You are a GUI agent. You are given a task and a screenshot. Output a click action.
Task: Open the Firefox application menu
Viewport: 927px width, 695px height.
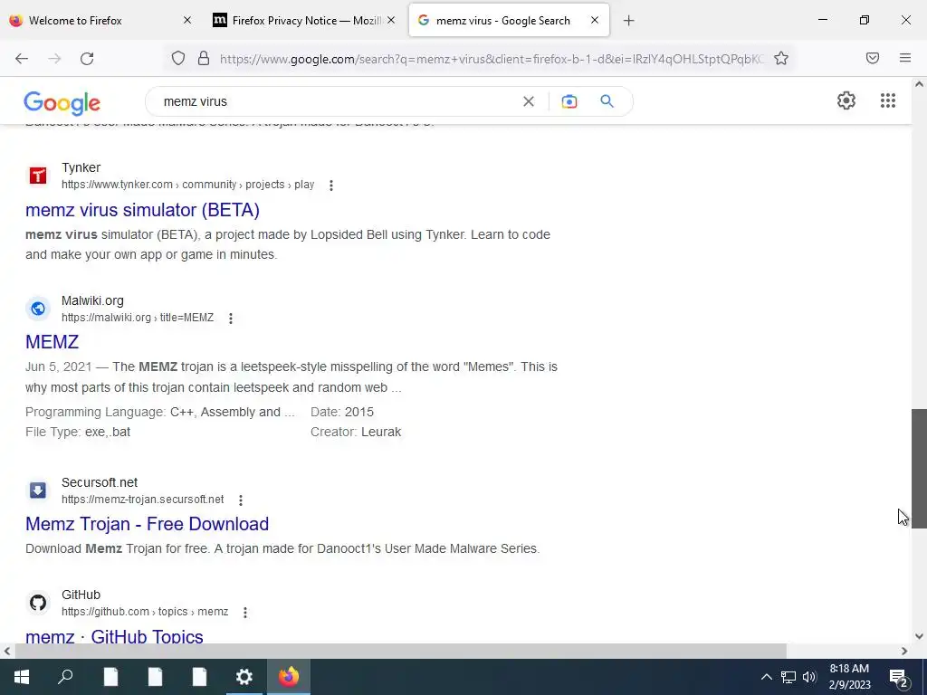905,58
